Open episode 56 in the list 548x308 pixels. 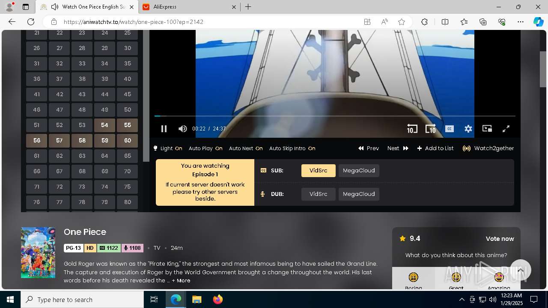click(36, 141)
